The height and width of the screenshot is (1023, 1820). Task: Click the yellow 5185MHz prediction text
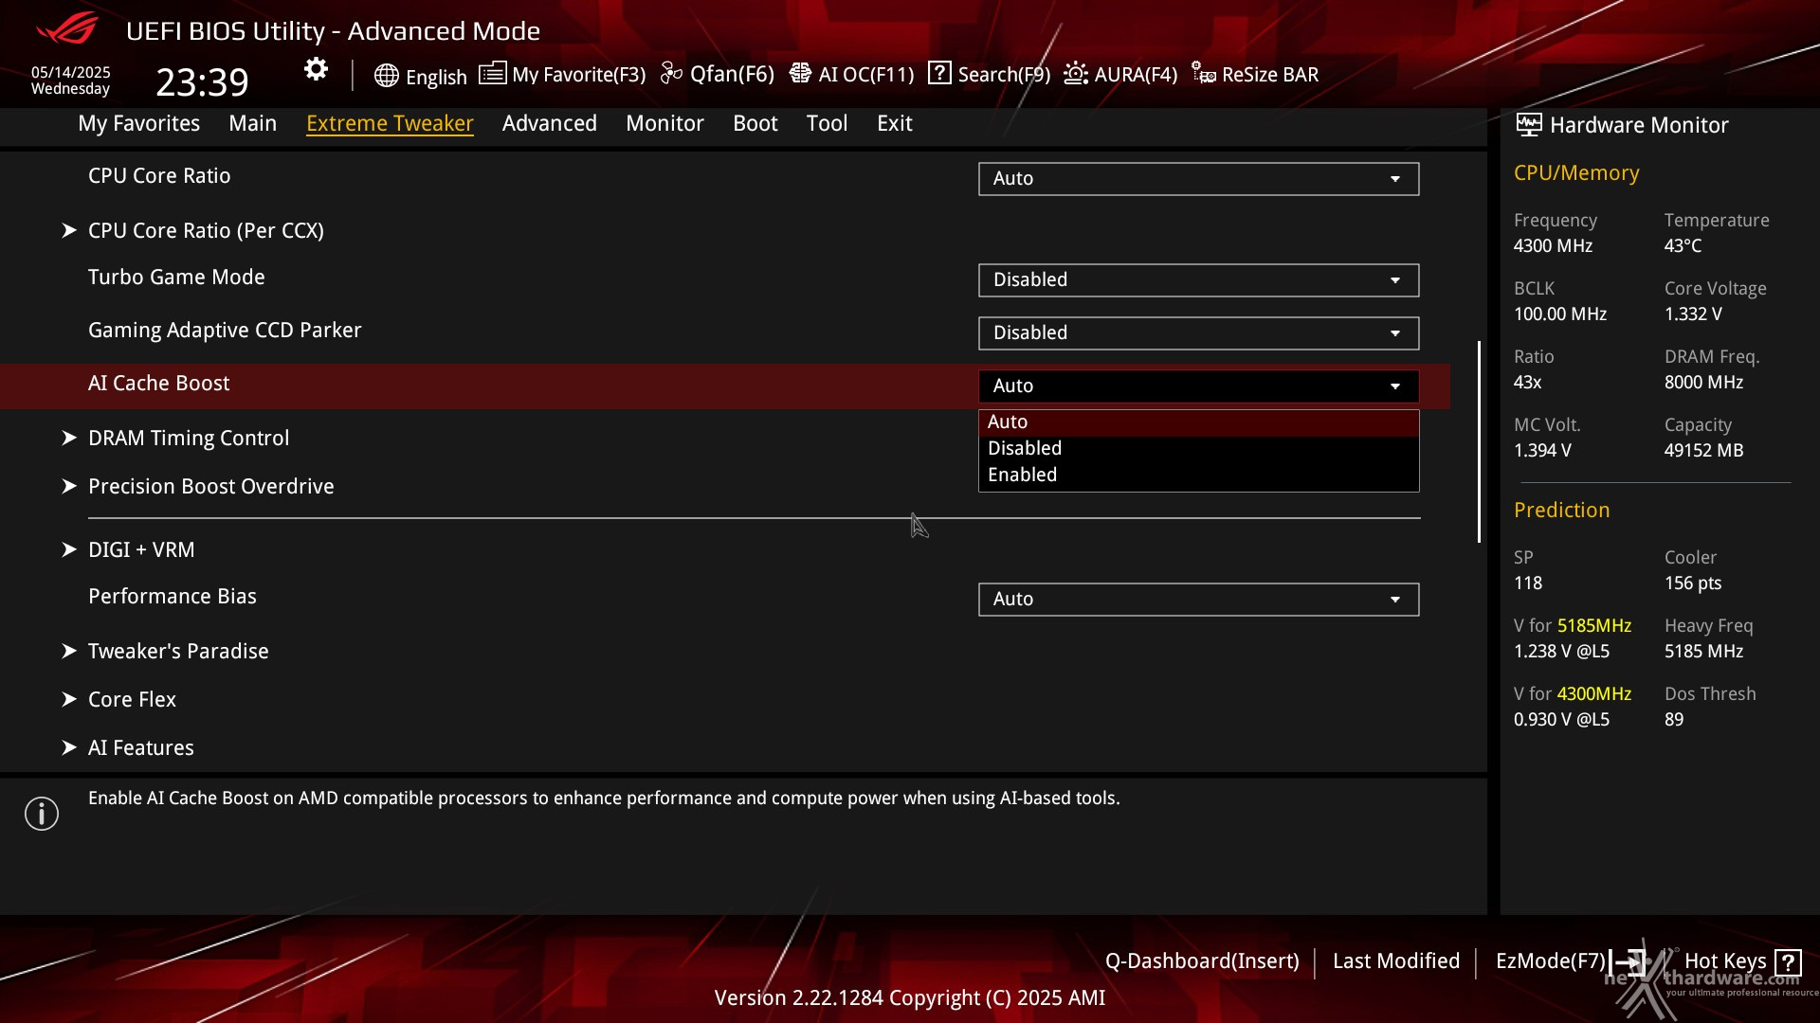1594,626
